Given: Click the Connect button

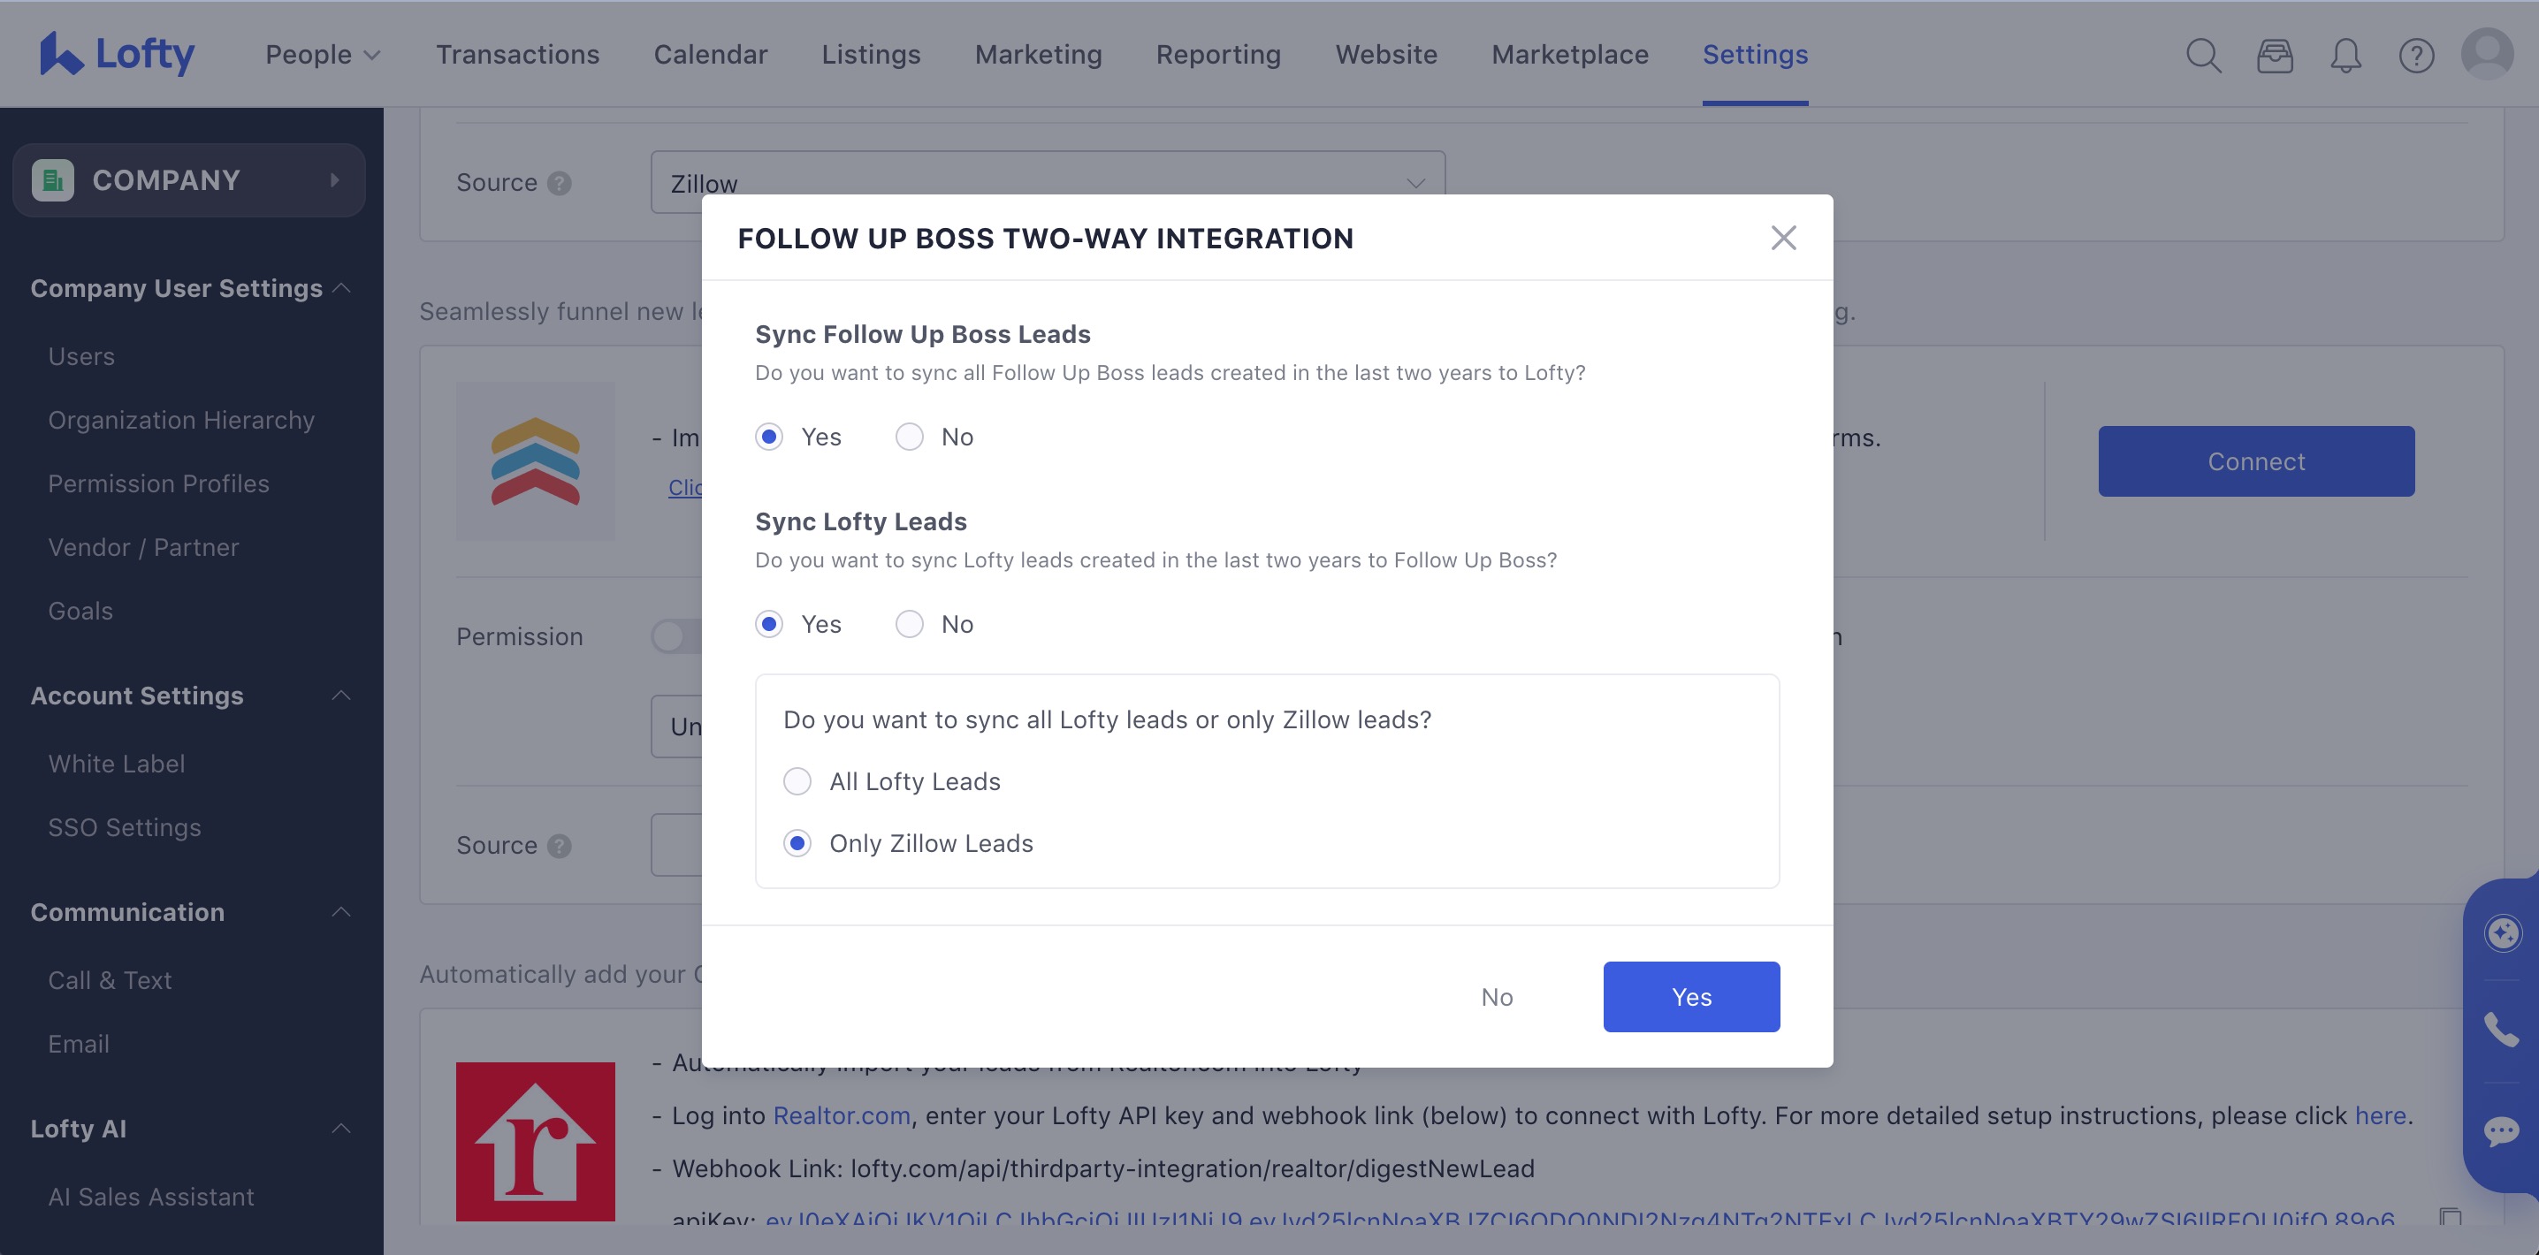Looking at the screenshot, I should tap(2256, 460).
